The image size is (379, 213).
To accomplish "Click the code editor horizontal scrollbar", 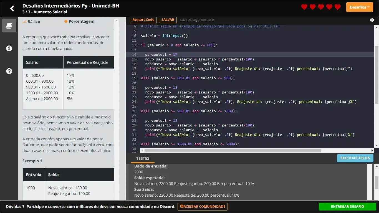I will [233, 150].
